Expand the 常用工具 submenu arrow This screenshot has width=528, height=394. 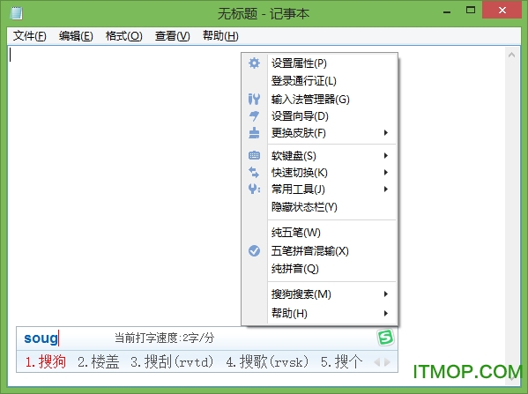coord(386,189)
